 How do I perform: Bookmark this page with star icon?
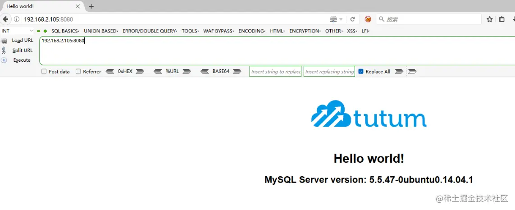489,19
